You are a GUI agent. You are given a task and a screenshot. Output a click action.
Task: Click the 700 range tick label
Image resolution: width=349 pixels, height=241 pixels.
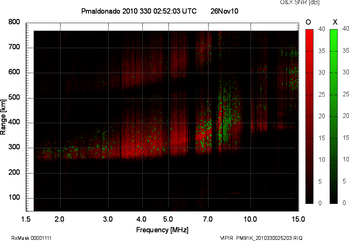14,47
